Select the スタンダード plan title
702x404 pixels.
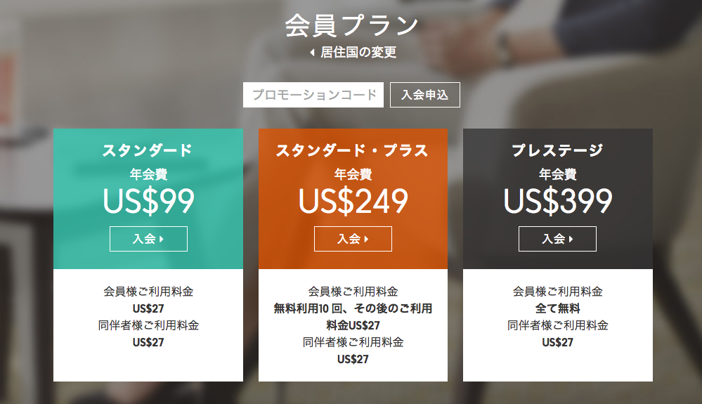click(x=148, y=150)
